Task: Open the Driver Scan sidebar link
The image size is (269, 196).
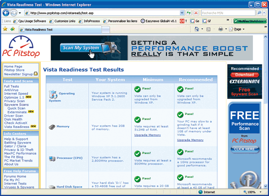Action: coord(13,116)
